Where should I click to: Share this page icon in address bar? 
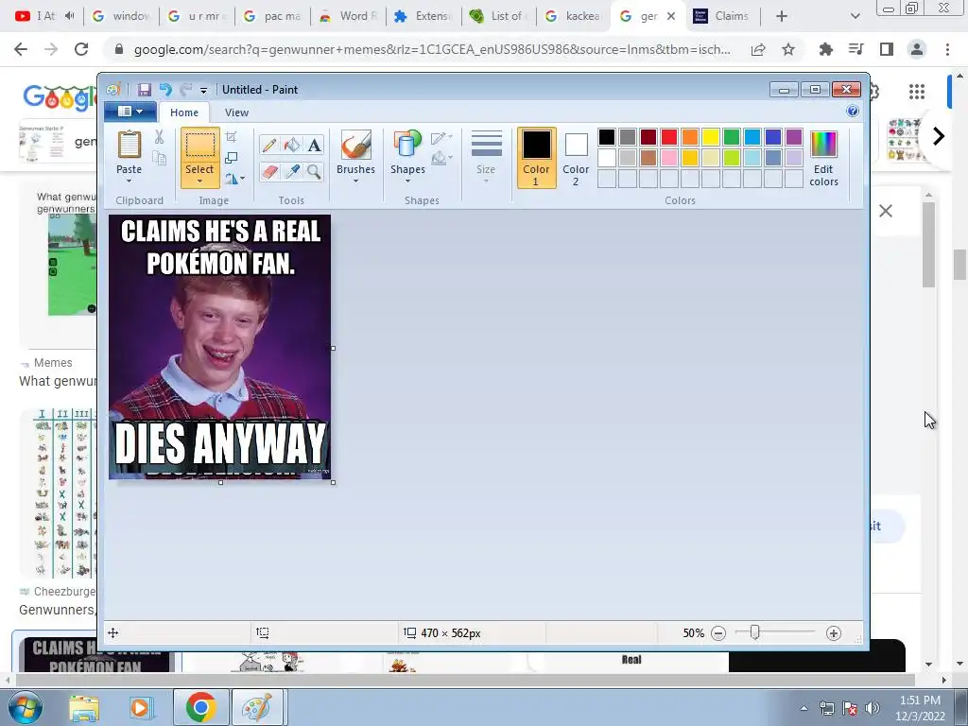758,49
